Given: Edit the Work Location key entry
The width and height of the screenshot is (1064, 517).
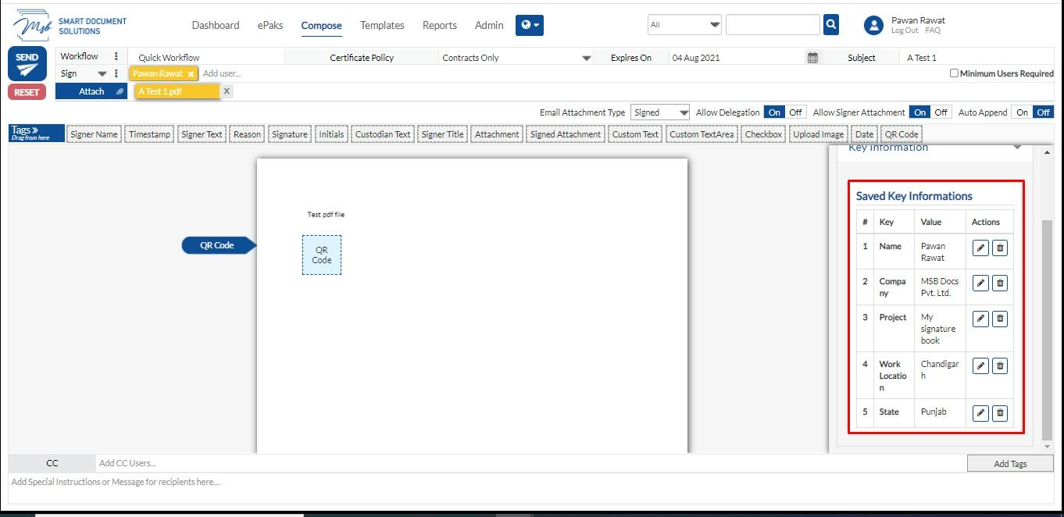Looking at the screenshot, I should click(980, 365).
